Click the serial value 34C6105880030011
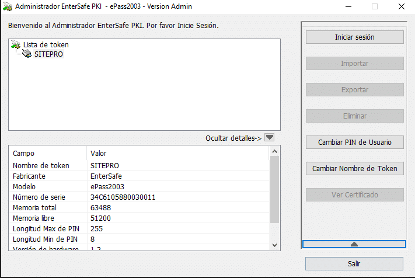The width and height of the screenshot is (415, 278). [x=123, y=197]
